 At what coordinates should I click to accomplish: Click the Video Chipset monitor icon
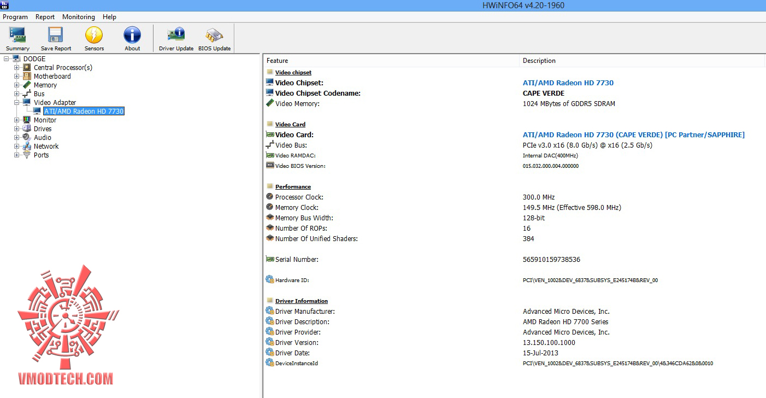[269, 83]
